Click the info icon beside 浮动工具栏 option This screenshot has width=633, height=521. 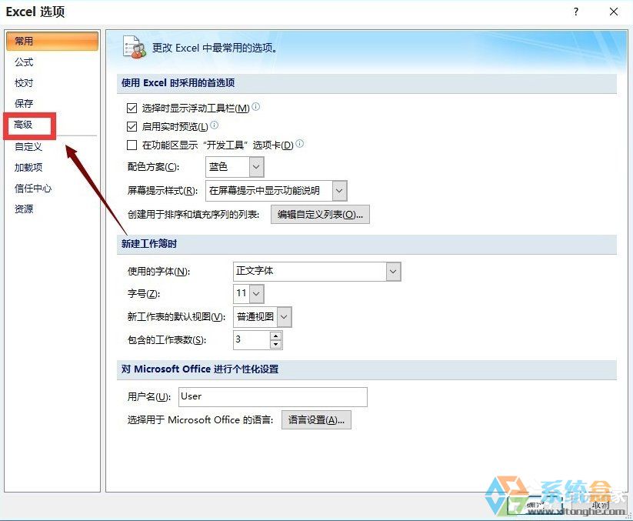(255, 108)
